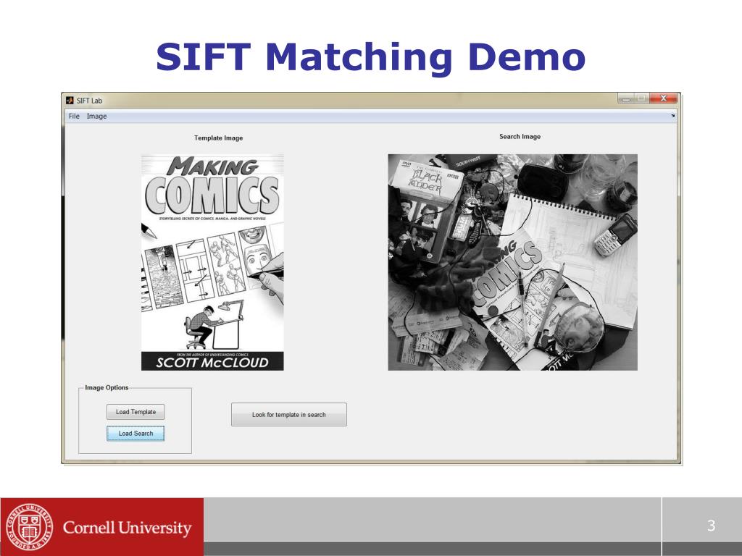Click the 'Template Image' label
742x556 pixels.
[x=219, y=138]
